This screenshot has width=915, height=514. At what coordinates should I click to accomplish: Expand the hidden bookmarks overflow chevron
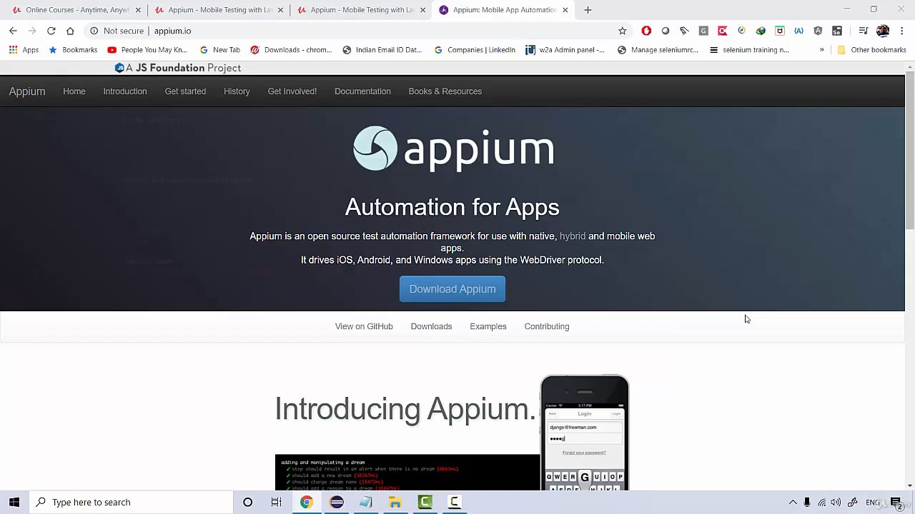tap(821, 50)
